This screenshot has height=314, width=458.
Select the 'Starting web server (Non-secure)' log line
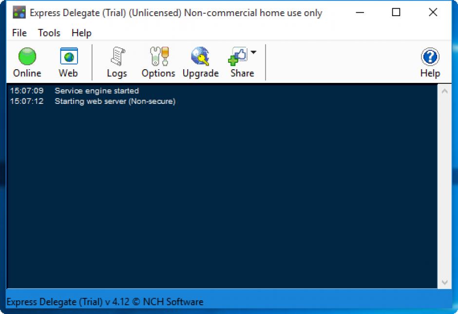115,101
